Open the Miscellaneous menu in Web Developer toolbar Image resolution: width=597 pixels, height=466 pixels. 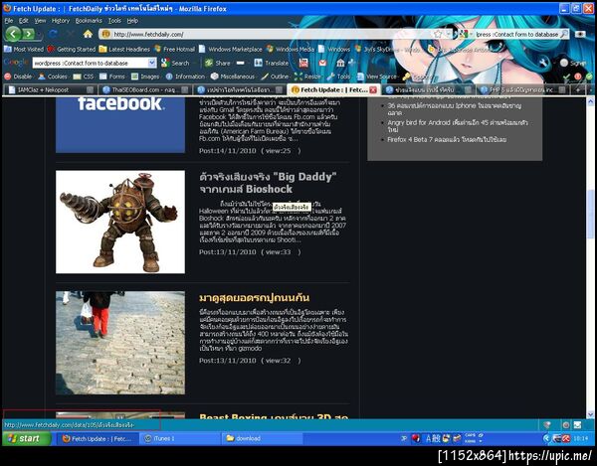point(233,77)
